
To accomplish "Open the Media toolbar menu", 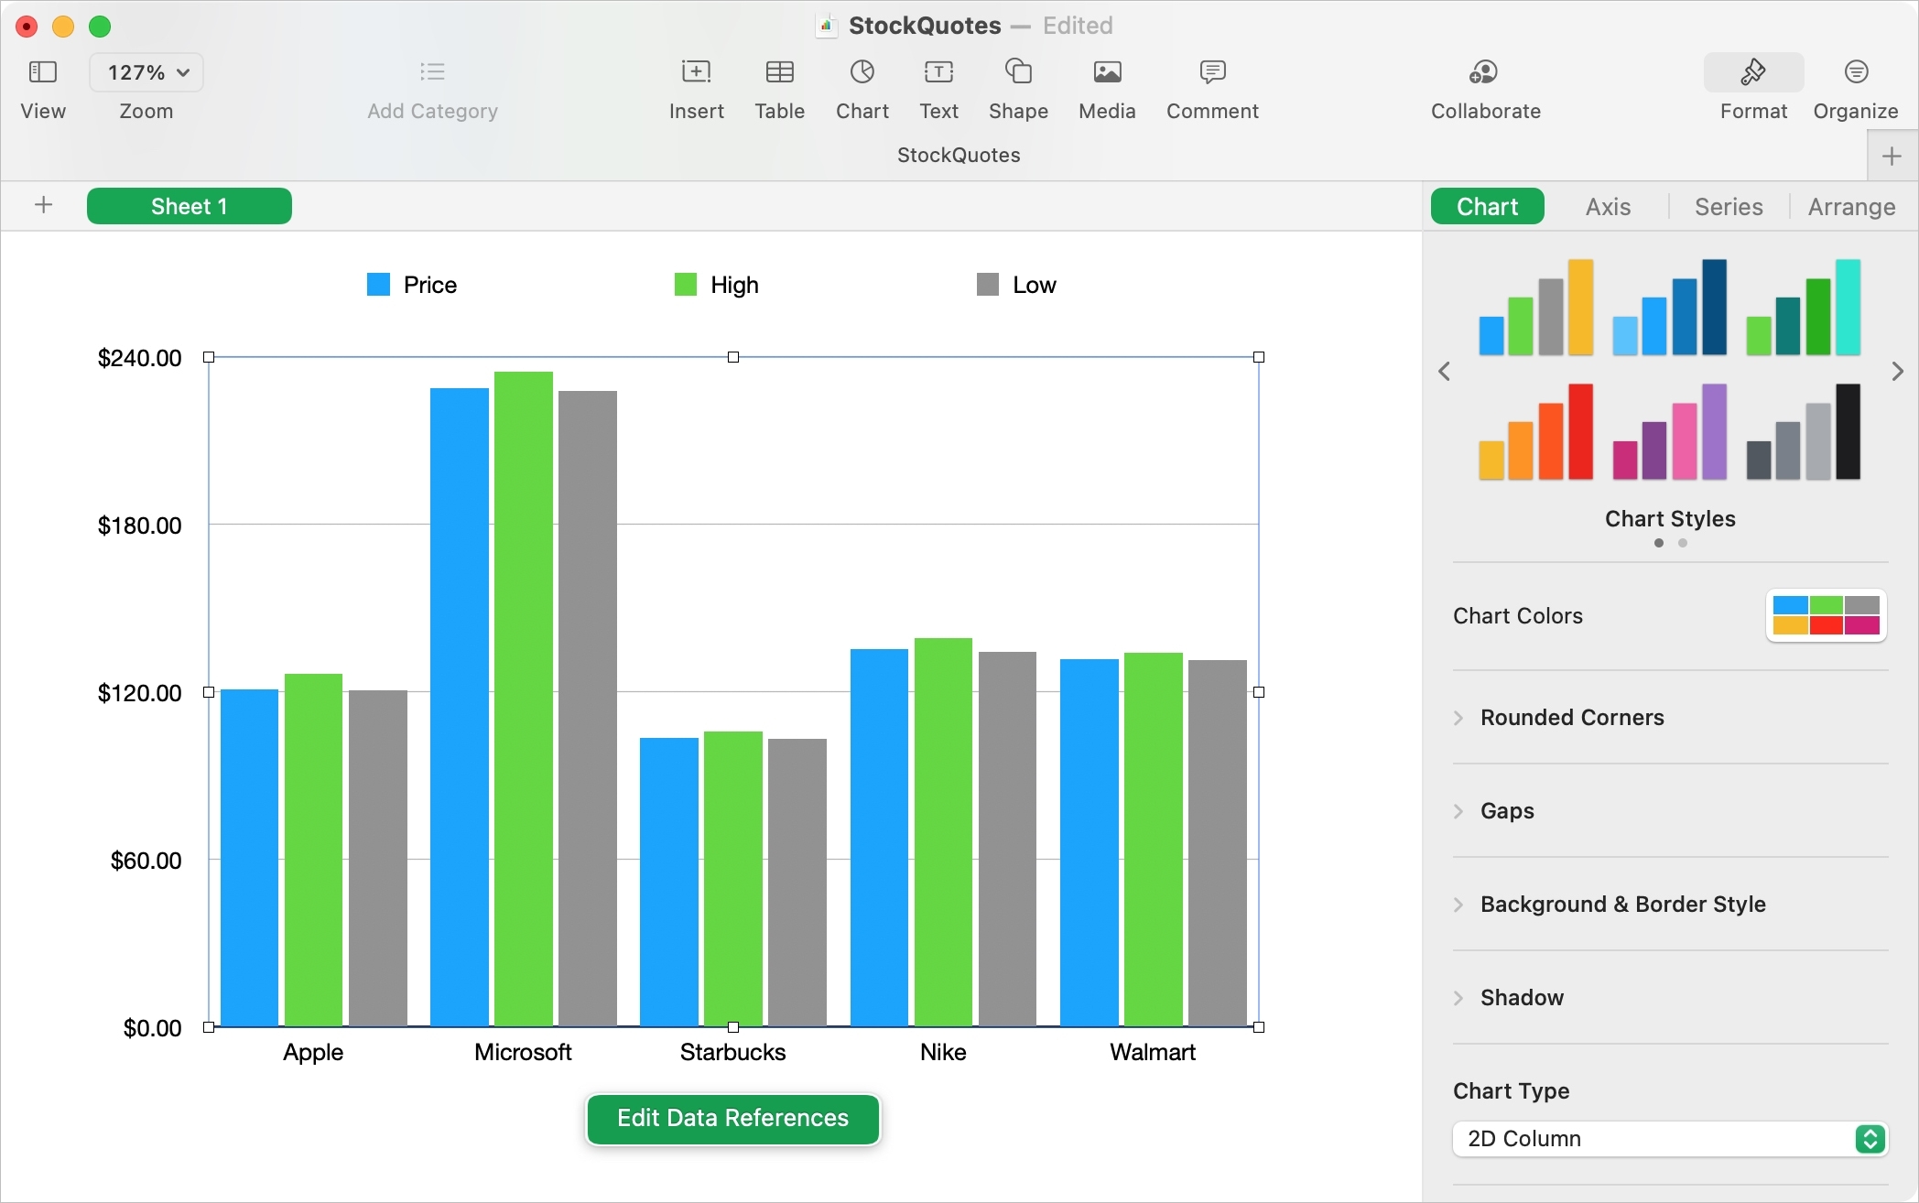I will [x=1107, y=71].
